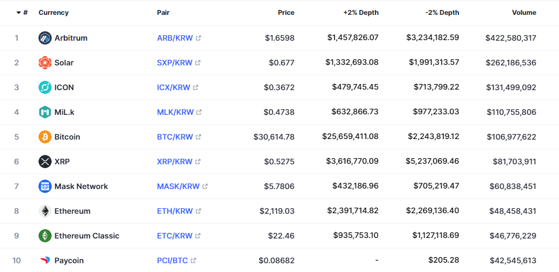Open the MASK/KRW pair link
This screenshot has height=272, width=559.
pyautogui.click(x=177, y=186)
